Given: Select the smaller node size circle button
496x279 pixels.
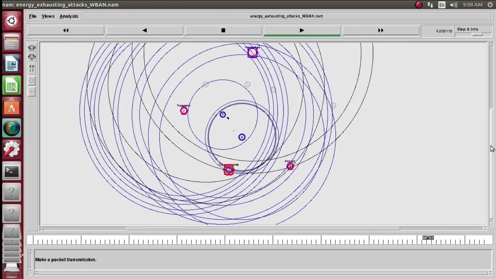Looking at the screenshot, I should (32, 91).
